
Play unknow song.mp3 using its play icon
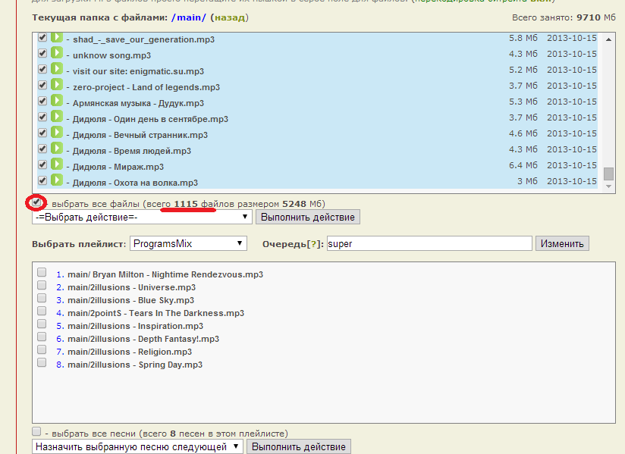pyautogui.click(x=56, y=54)
